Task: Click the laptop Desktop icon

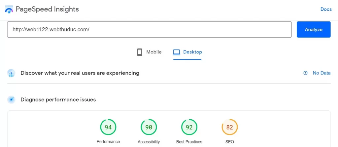Action: [177, 52]
